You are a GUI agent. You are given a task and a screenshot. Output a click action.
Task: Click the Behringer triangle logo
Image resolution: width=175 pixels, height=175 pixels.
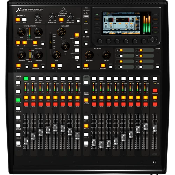64,10
